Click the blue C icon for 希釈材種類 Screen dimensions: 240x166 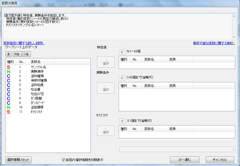[8, 81]
